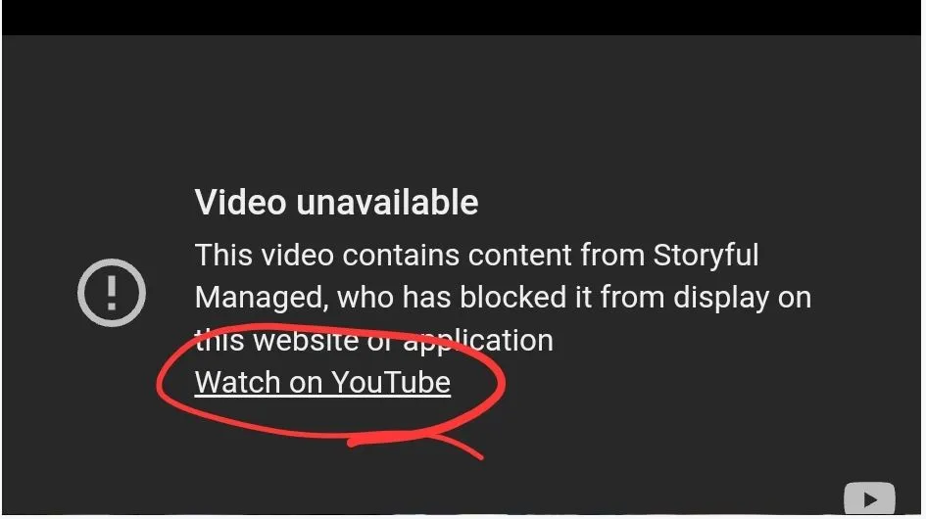Select the Video unavailable heading

click(x=337, y=203)
